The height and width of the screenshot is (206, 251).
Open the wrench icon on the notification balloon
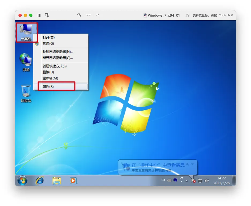point(188,164)
